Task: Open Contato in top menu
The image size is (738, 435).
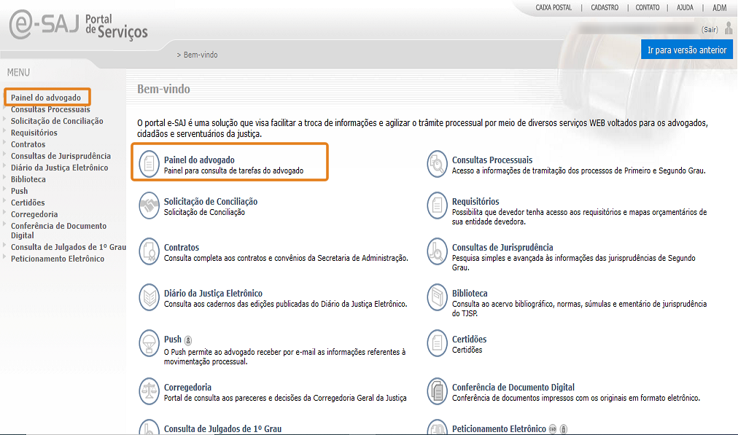Action: 648,7
